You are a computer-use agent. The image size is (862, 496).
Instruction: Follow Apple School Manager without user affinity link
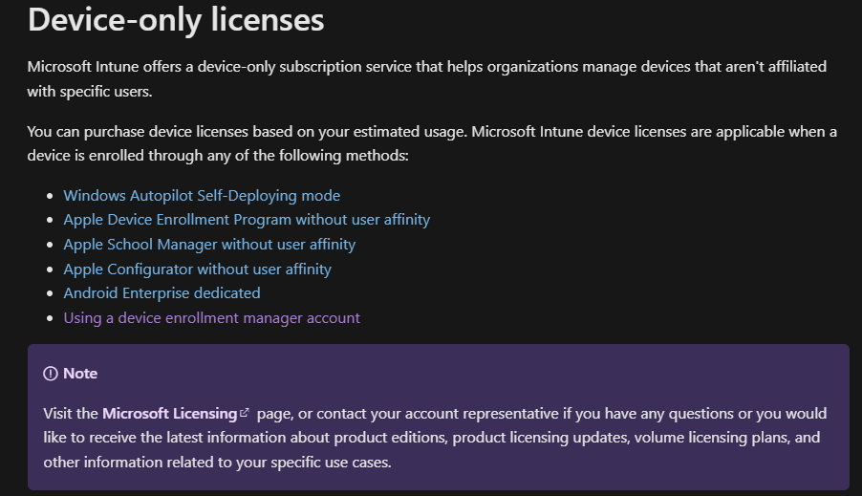209,244
